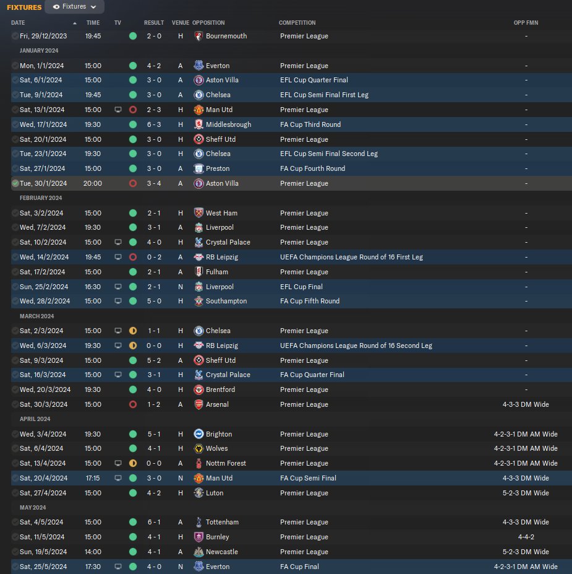Image resolution: width=572 pixels, height=574 pixels.
Task: Toggle check mark on Sat, 3/2/2024 fixture
Action: (15, 213)
